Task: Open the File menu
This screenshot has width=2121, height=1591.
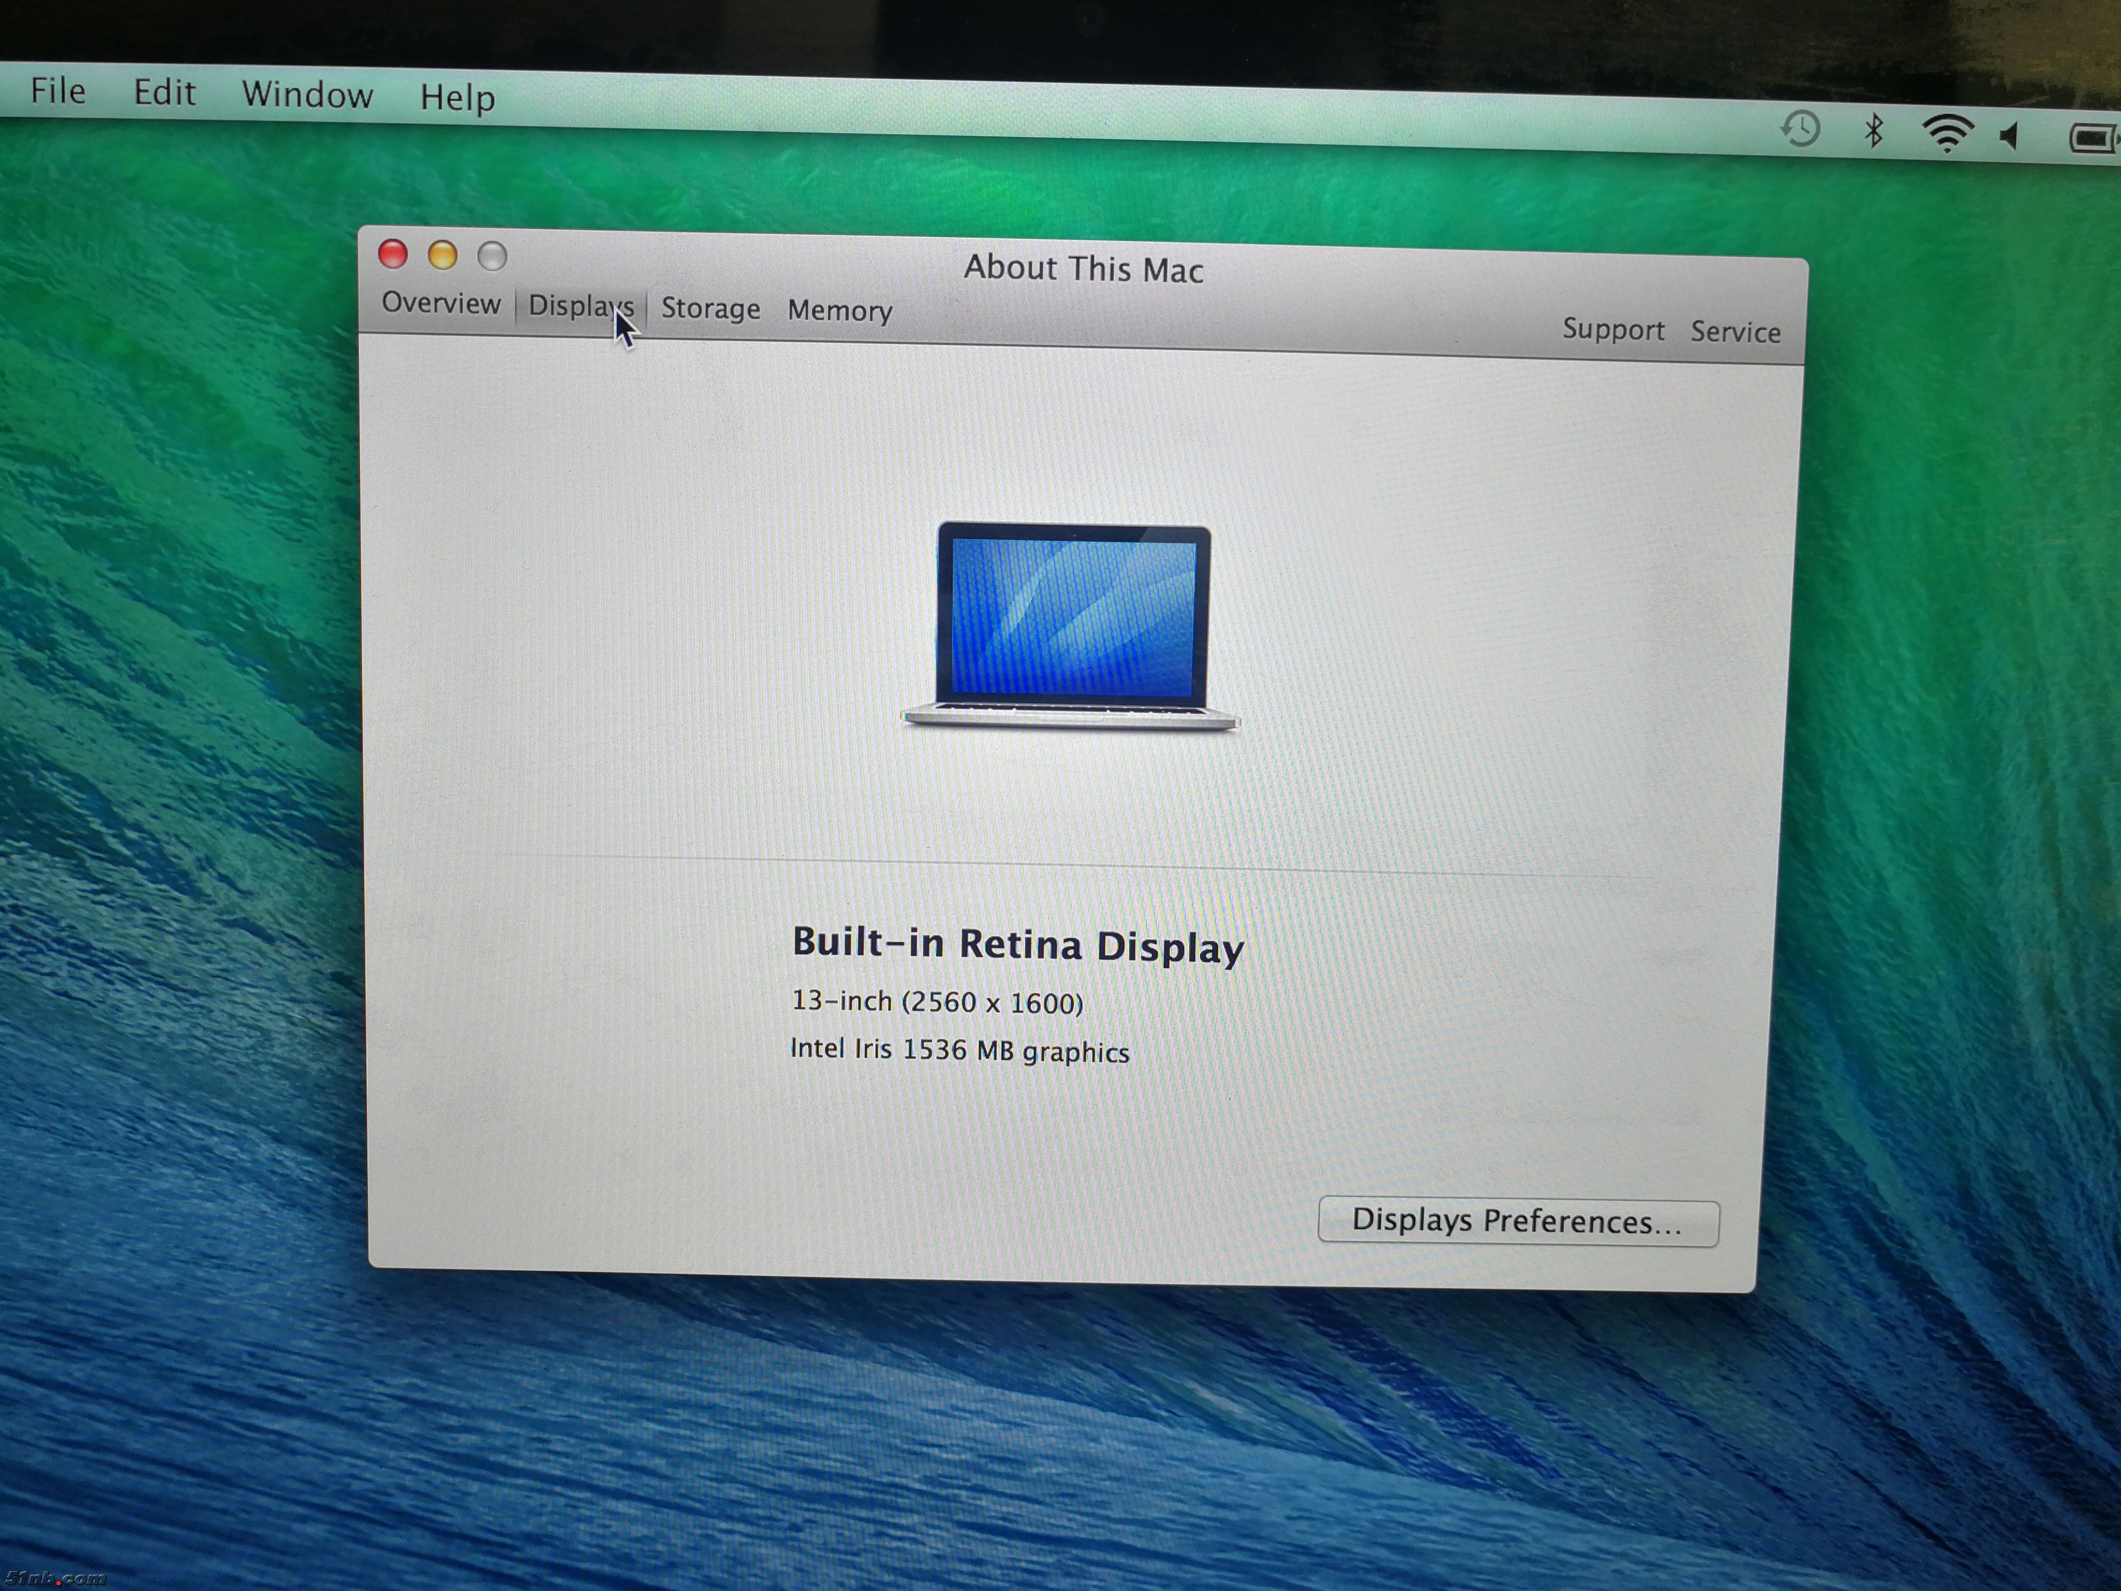Action: [x=58, y=91]
